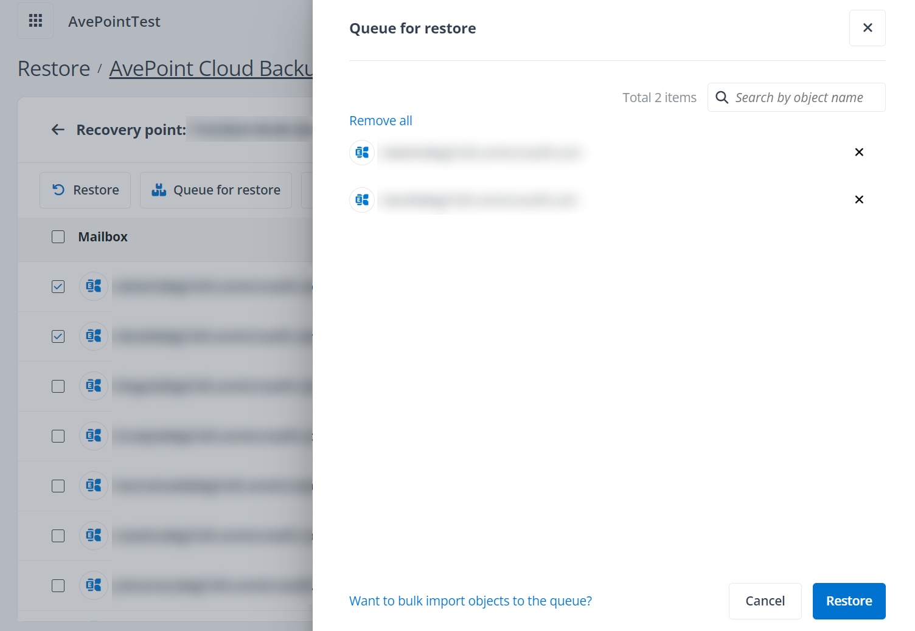This screenshot has height=631, width=915.
Task: Click the first queued mailbox Exchange icon
Action: tap(362, 152)
